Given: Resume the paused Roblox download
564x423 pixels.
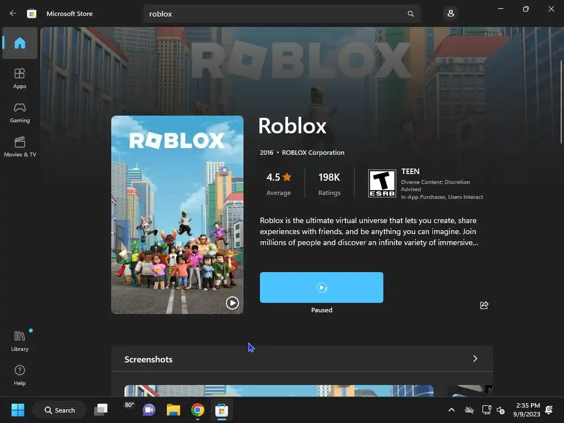Looking at the screenshot, I should [322, 288].
